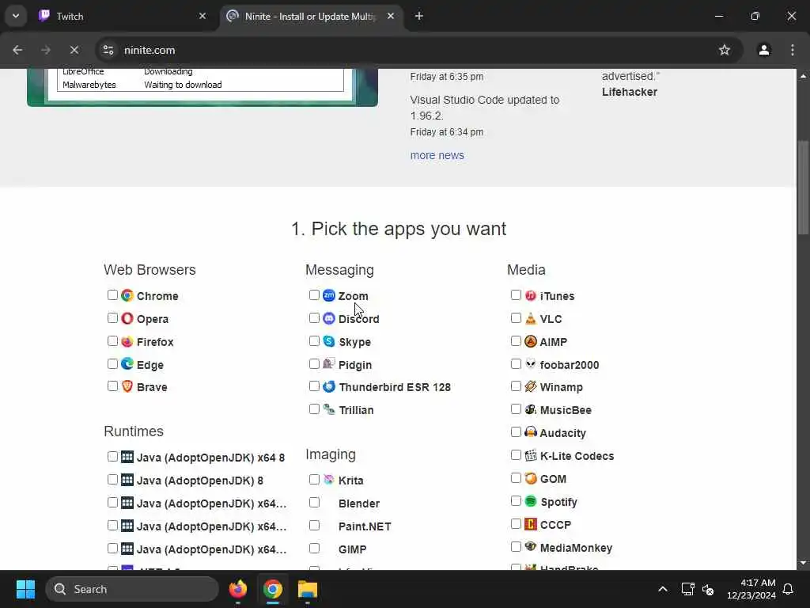Open the clock showing 4:17 AM

pyautogui.click(x=751, y=589)
